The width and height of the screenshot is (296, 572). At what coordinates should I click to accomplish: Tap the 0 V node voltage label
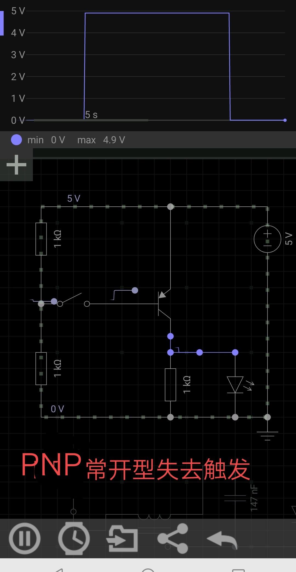click(58, 409)
